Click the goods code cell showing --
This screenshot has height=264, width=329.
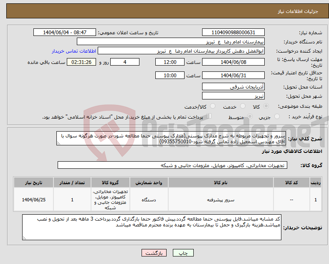291,200
